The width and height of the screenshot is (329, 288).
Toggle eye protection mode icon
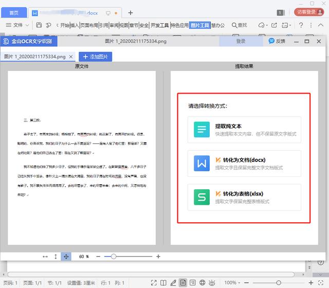click(x=212, y=283)
